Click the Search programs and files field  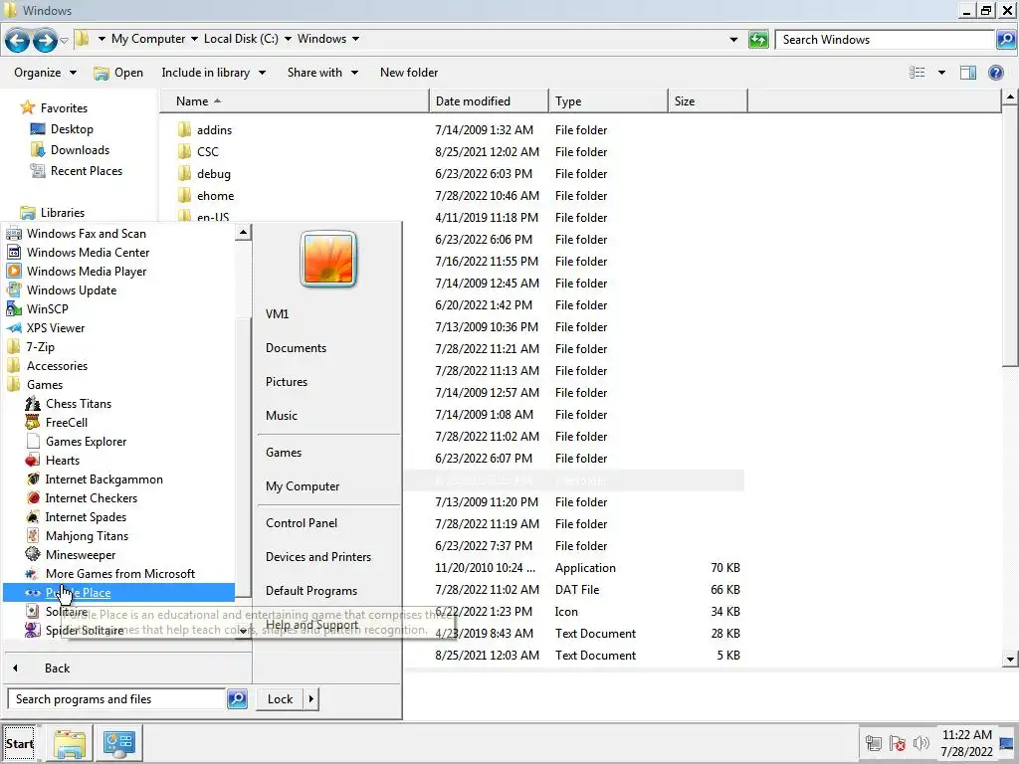(x=117, y=699)
